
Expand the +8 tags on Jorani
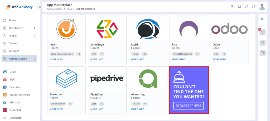[x=79, y=54]
